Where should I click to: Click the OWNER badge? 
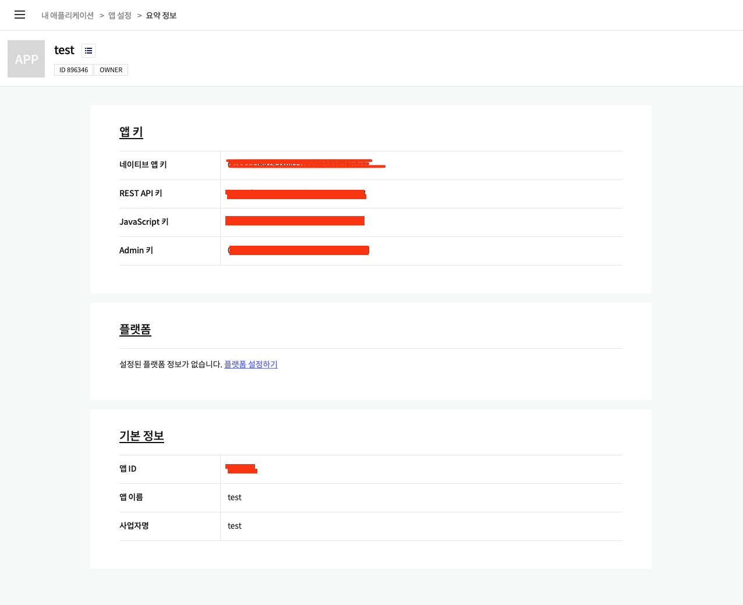click(x=111, y=70)
